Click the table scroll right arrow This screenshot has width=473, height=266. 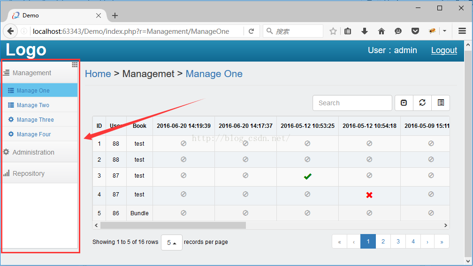(x=446, y=226)
